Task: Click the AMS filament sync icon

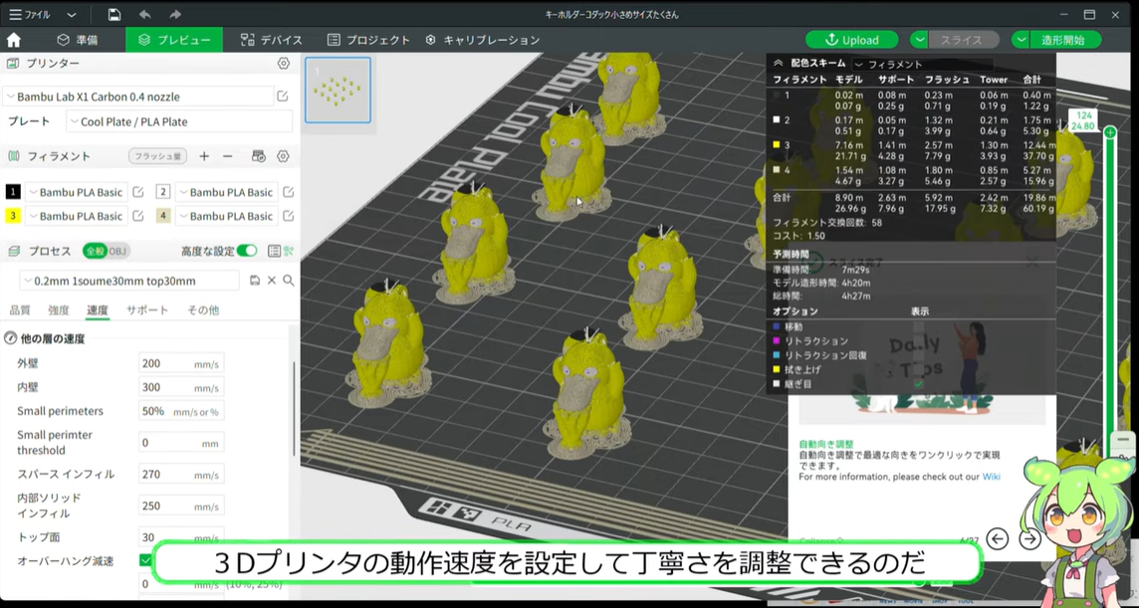Action: [x=259, y=156]
